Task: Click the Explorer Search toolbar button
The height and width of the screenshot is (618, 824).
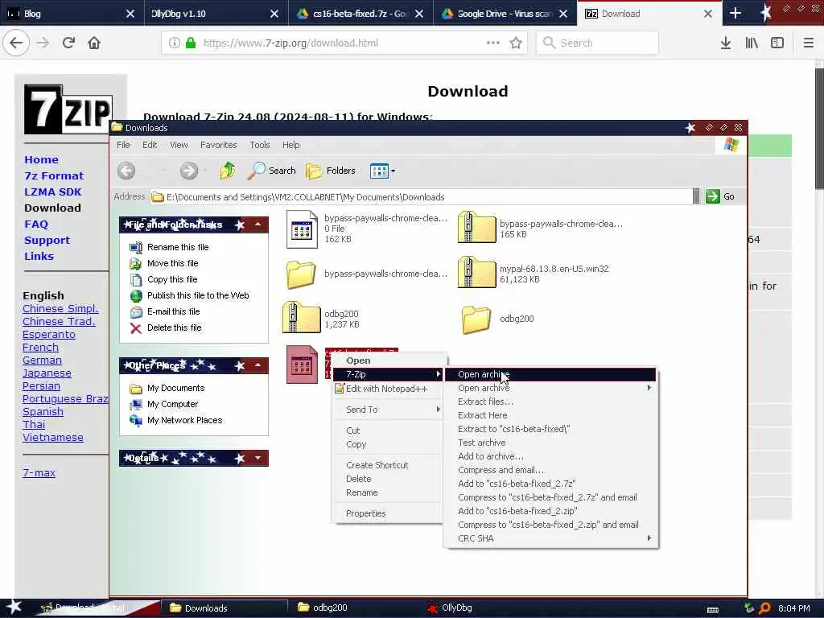Action: [x=271, y=171]
